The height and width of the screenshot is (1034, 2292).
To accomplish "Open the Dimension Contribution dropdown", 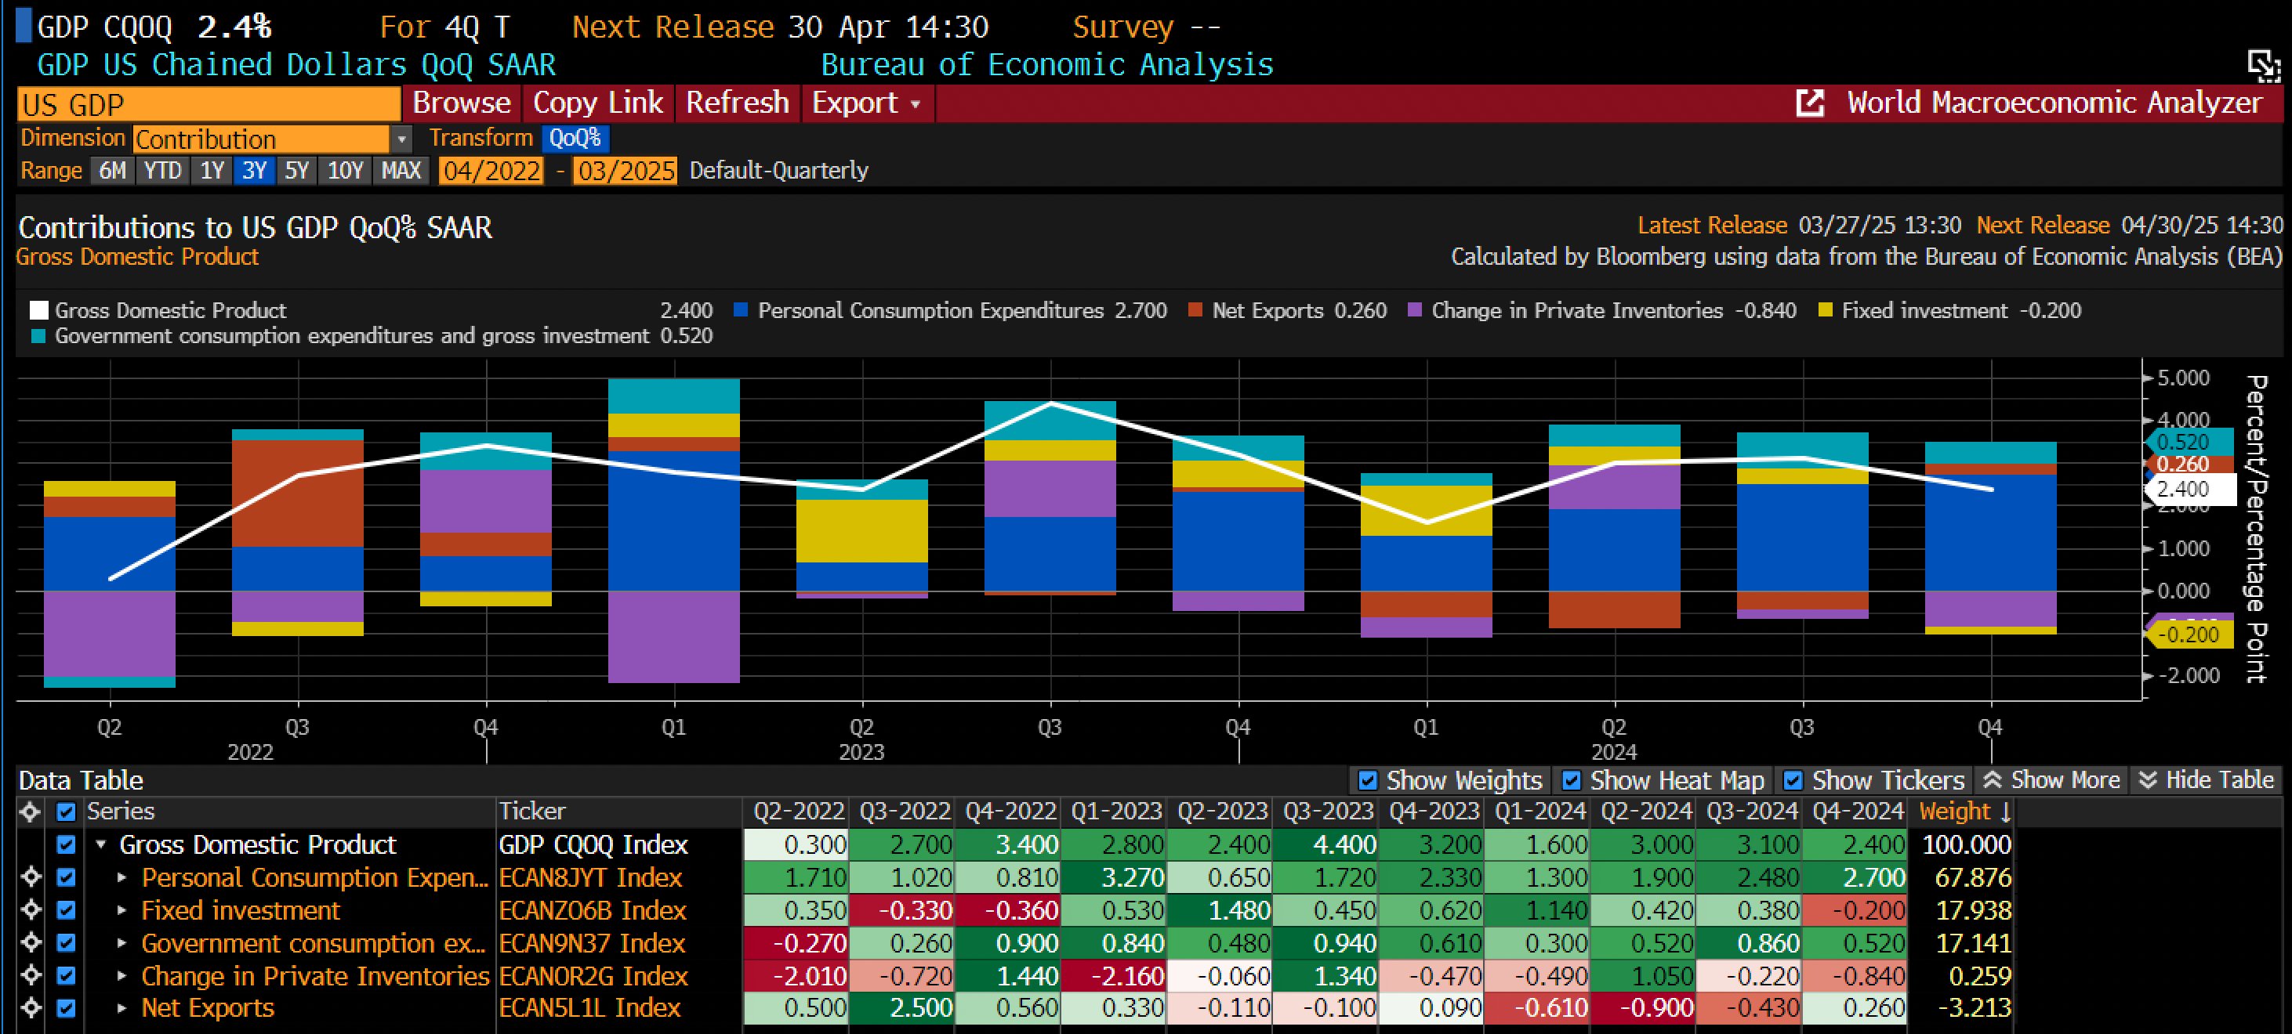I will (402, 139).
